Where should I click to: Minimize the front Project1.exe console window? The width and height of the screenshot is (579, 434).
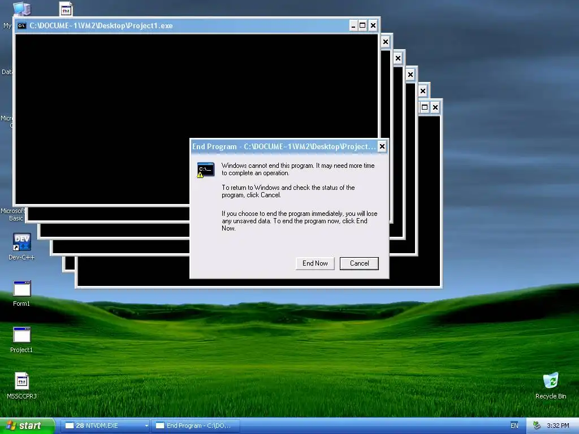coord(353,25)
